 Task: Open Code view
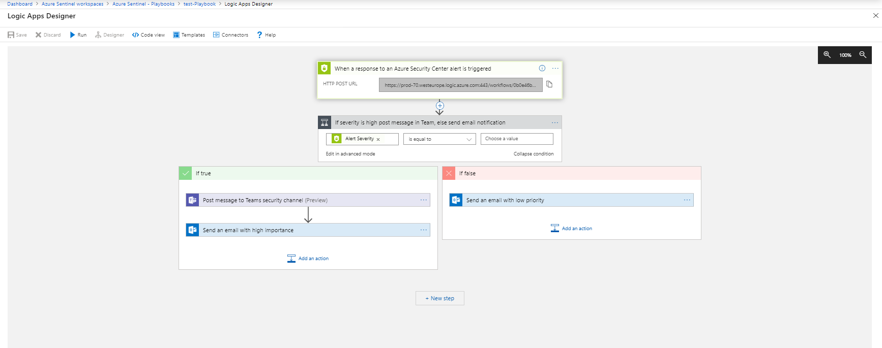[x=149, y=35]
